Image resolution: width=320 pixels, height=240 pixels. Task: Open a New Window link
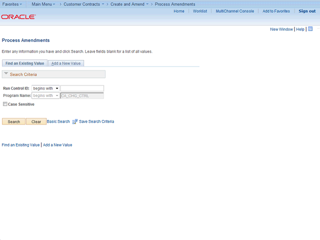[x=281, y=29]
